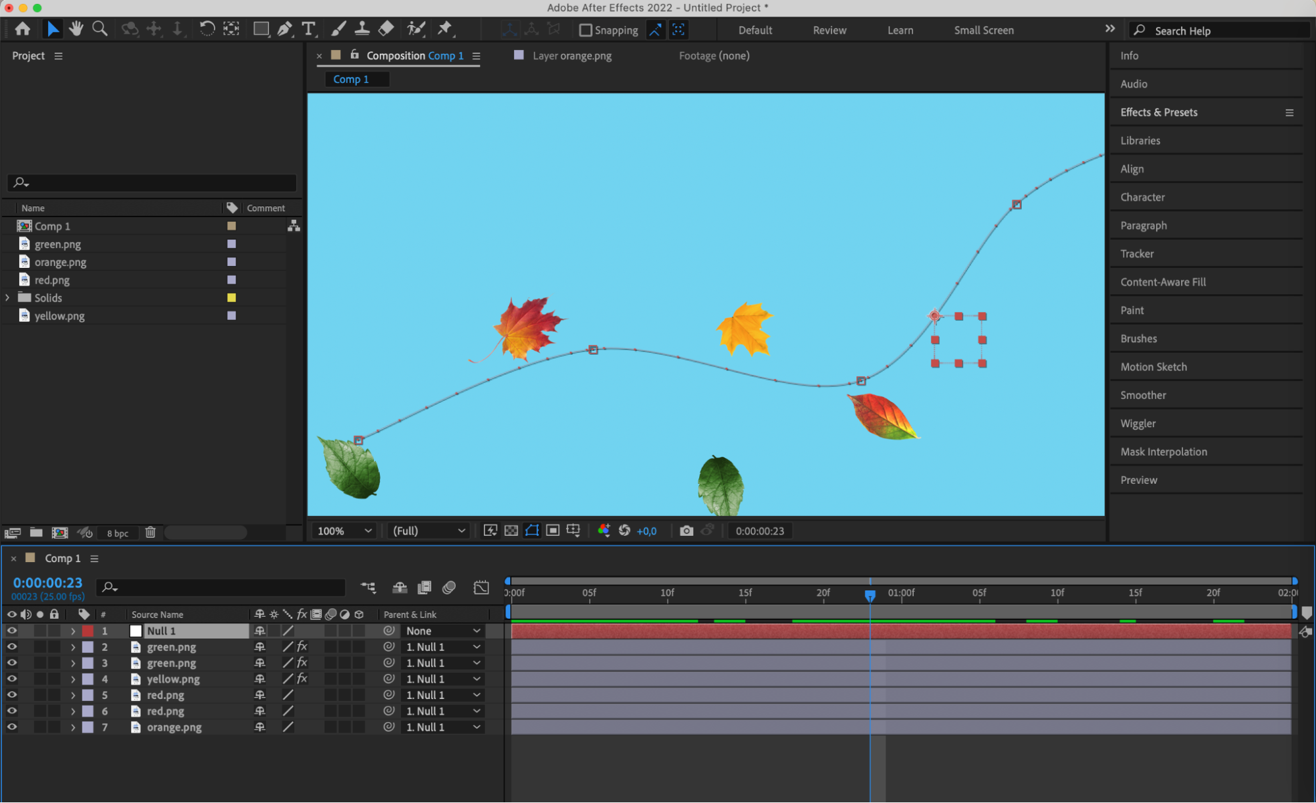Select the Pen tool
The image size is (1316, 803).
click(284, 29)
